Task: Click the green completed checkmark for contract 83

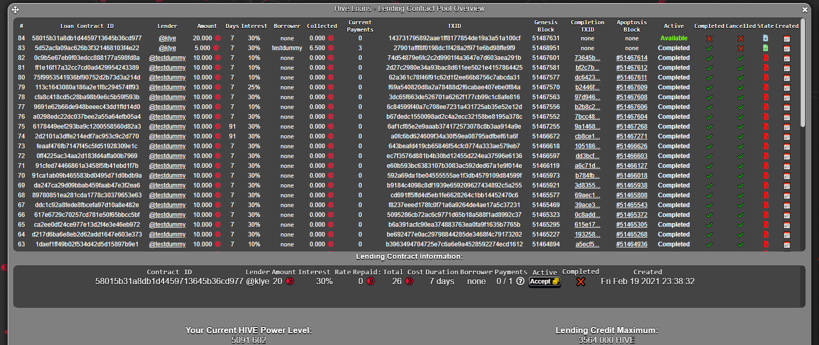Action: (709, 48)
